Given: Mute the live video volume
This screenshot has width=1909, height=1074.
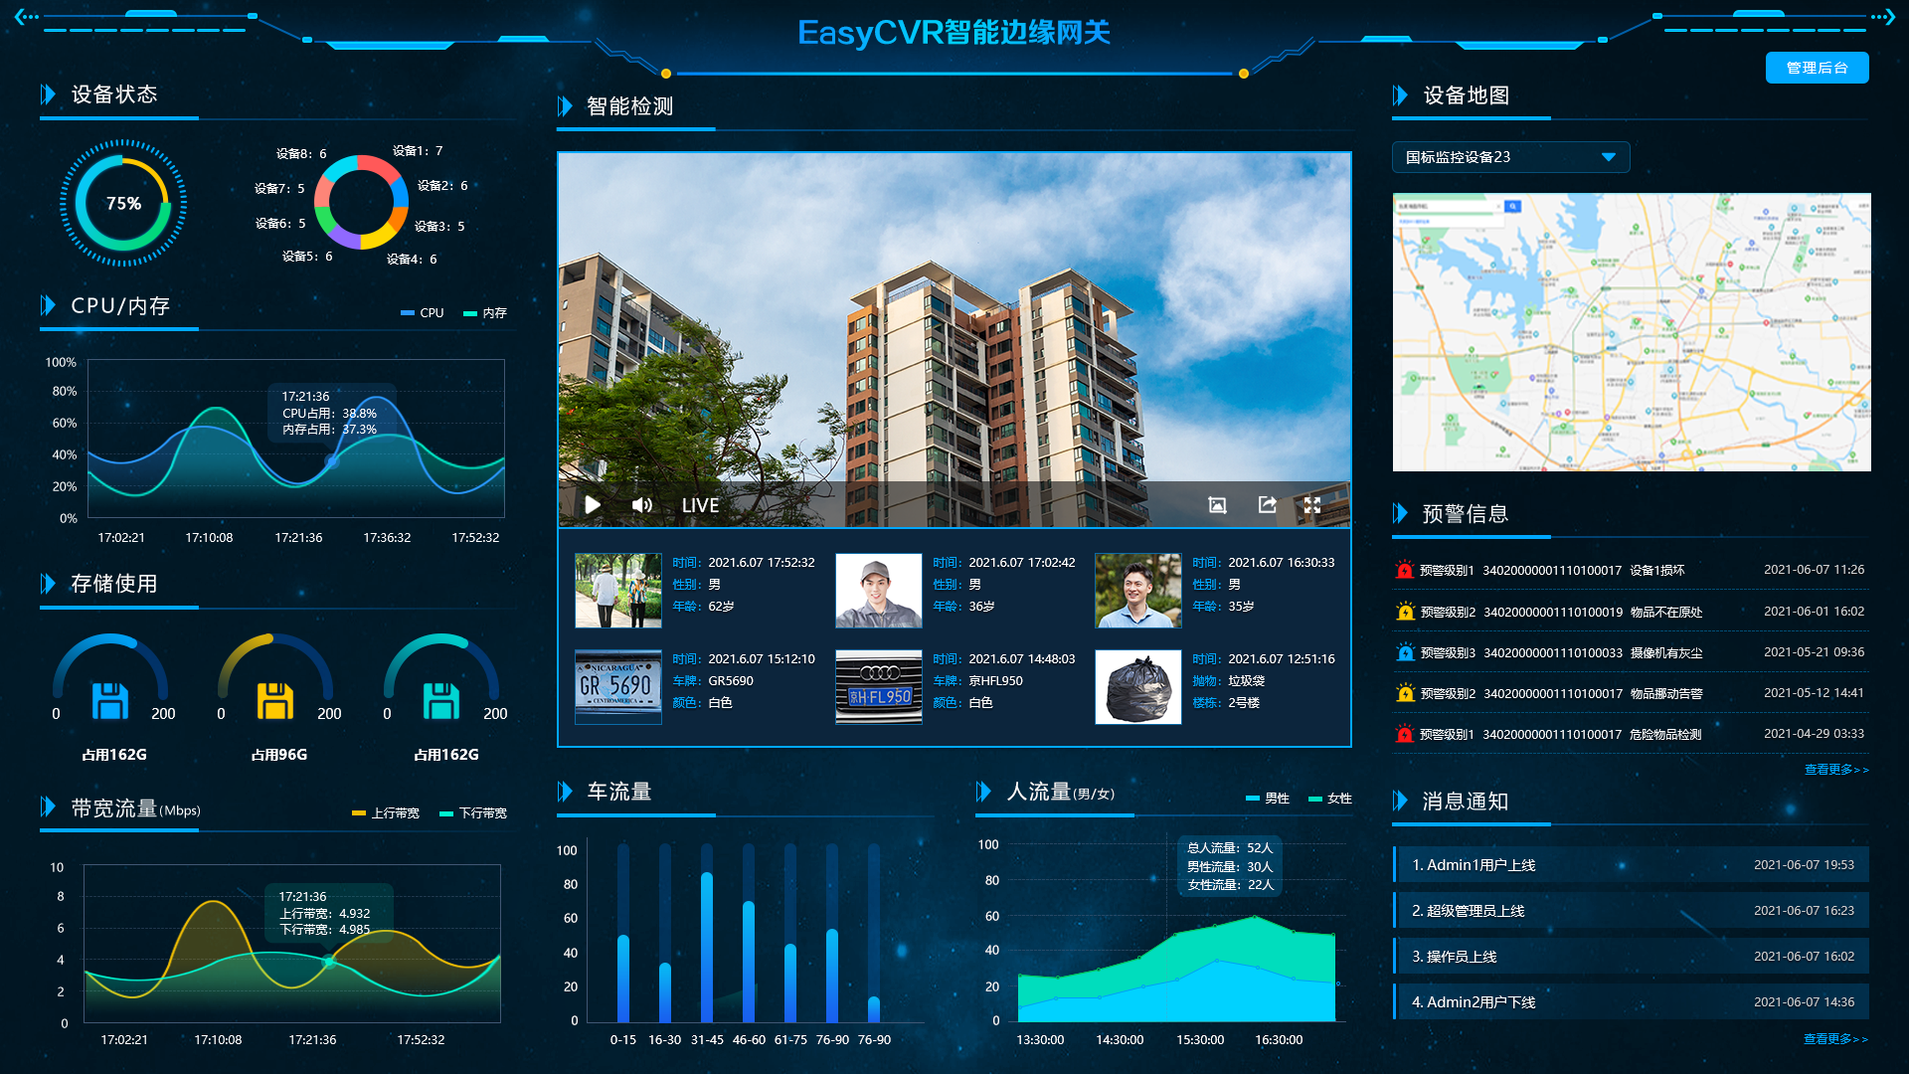Looking at the screenshot, I should click(x=642, y=505).
